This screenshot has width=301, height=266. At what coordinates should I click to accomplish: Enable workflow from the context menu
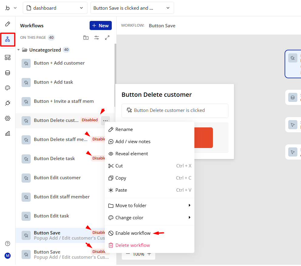pos(133,233)
